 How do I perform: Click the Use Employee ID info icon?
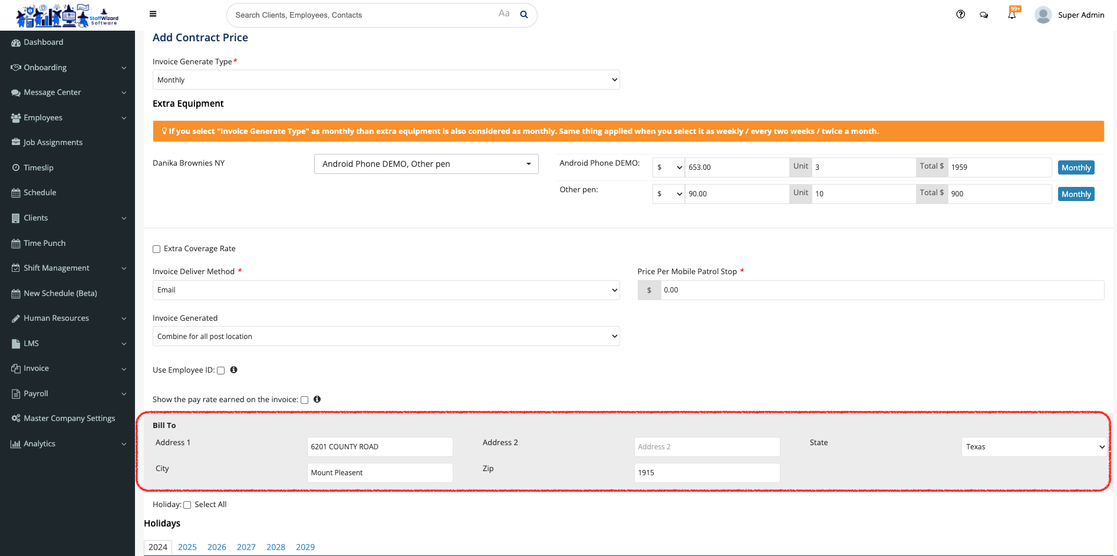[x=233, y=370]
